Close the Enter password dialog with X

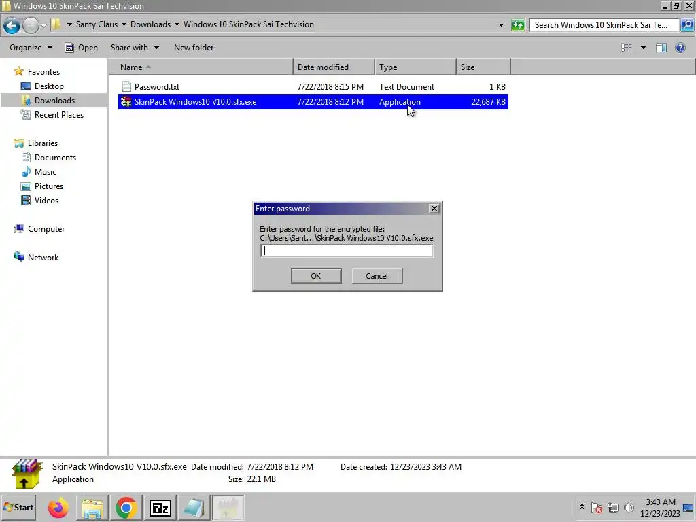click(434, 208)
